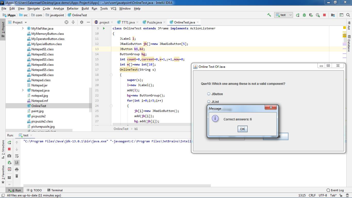Viewport: 352px width, 198px height.
Task: Run 'test' with coverage shield icon
Action: pos(311,15)
